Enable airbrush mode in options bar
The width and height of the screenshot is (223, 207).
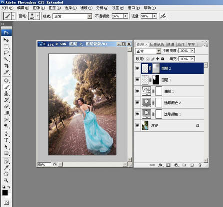(163, 16)
